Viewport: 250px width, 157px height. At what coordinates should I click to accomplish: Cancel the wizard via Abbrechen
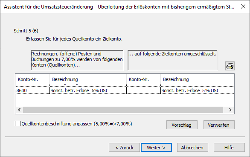(192, 148)
